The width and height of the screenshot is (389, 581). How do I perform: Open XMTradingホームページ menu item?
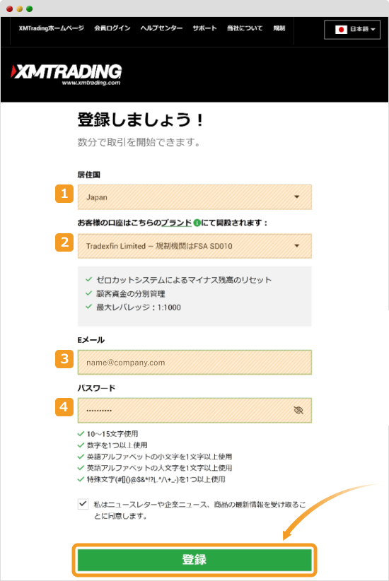pos(51,28)
